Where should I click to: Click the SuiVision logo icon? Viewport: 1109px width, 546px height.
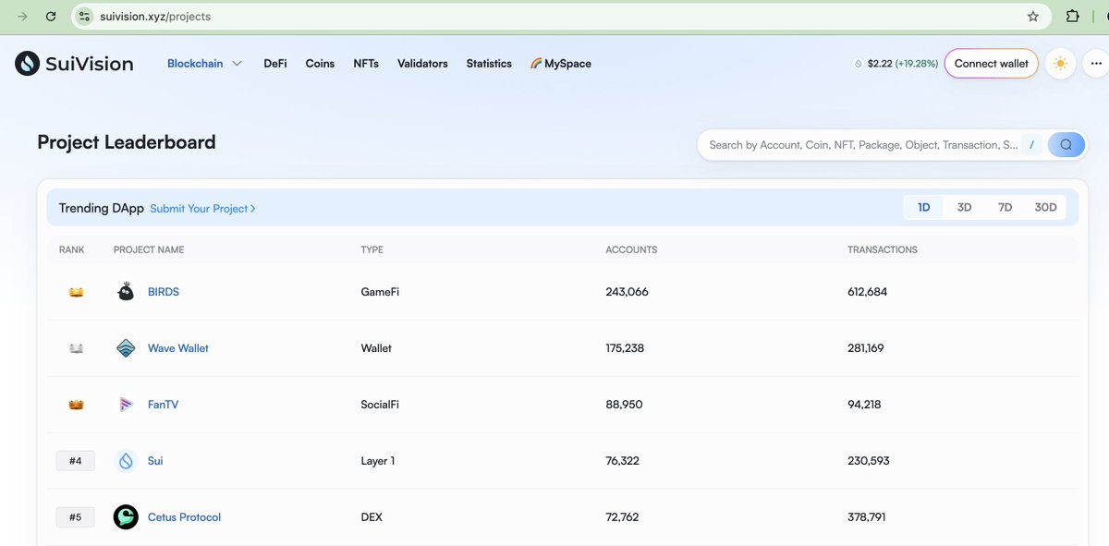click(x=26, y=63)
